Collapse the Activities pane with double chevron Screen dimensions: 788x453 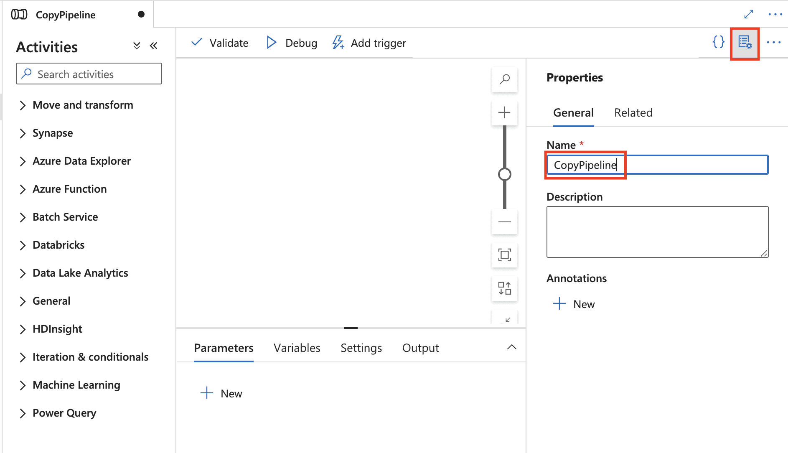[x=154, y=46]
